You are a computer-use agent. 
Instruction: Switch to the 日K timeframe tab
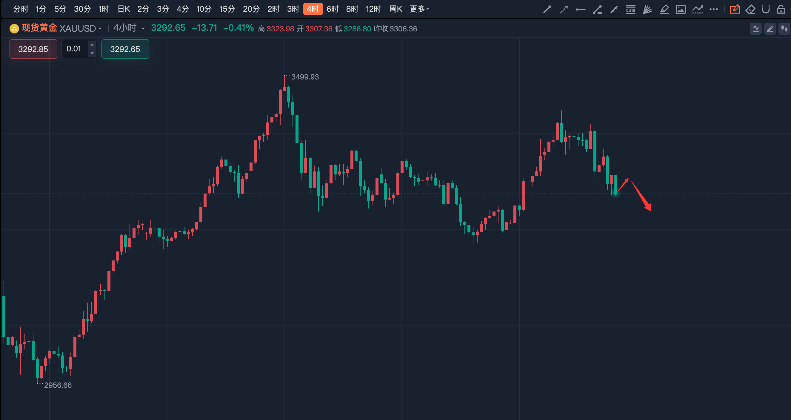tap(124, 9)
